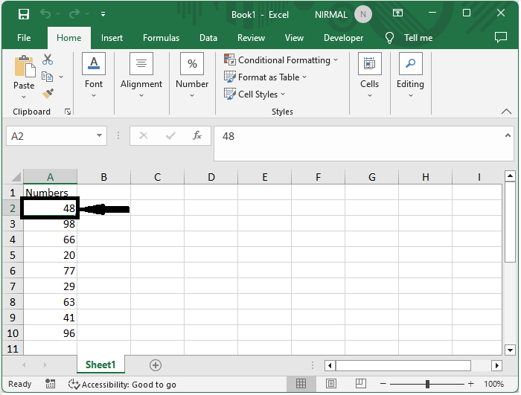Click the zoom out minus button
521x395 pixels.
tap(383, 384)
